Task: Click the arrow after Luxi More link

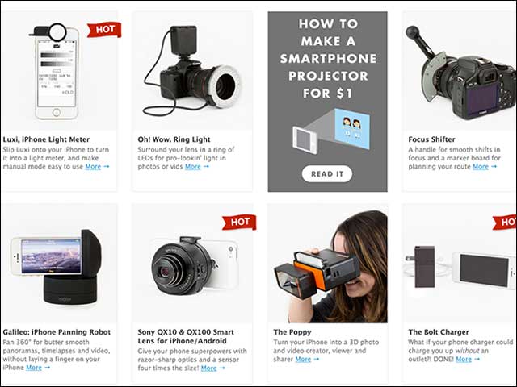Action: (107, 167)
